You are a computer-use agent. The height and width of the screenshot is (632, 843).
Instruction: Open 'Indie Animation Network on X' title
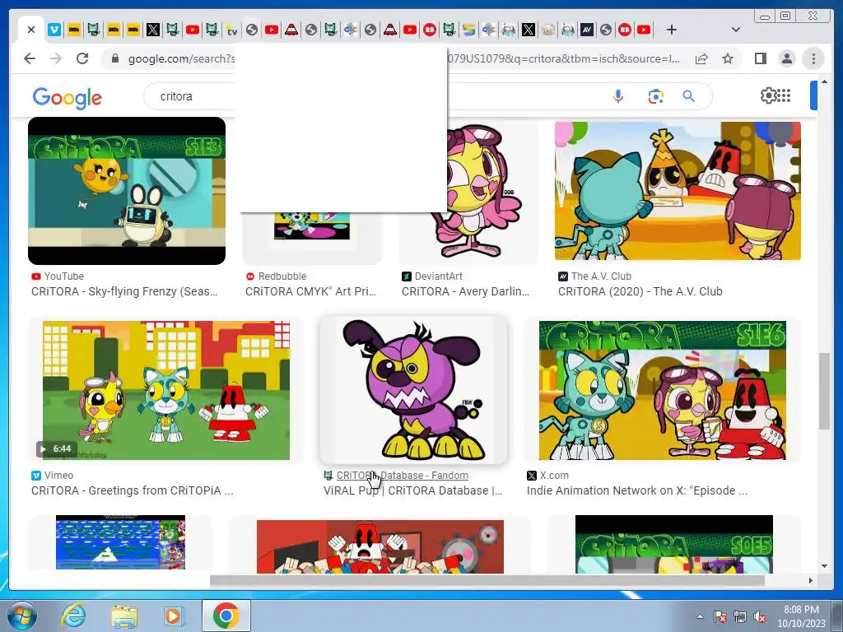(x=637, y=490)
